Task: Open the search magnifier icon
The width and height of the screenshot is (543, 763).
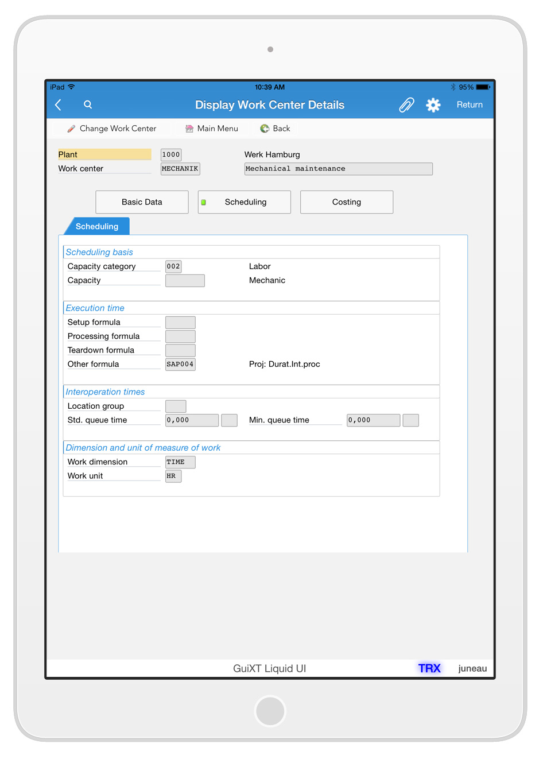Action: click(88, 104)
